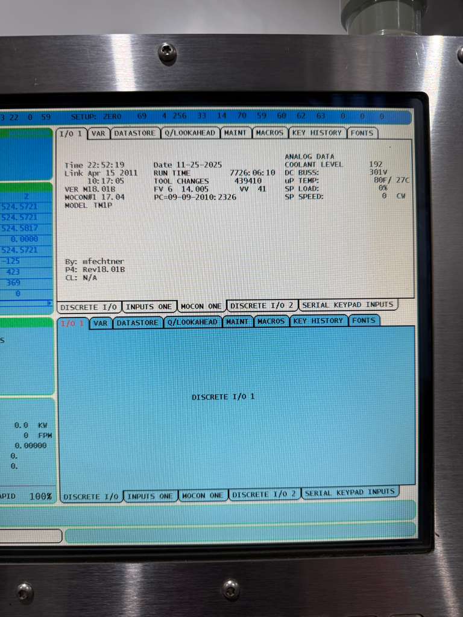The image size is (463, 617).
Task: Click the small scroll arrow in left panel
Action: point(49,303)
